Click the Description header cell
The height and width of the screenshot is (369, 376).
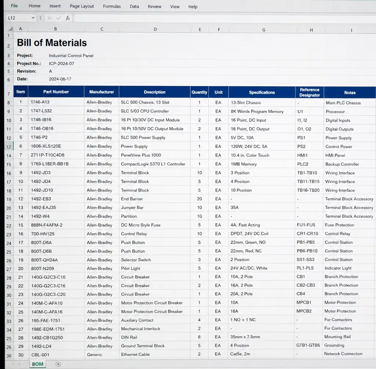[155, 92]
